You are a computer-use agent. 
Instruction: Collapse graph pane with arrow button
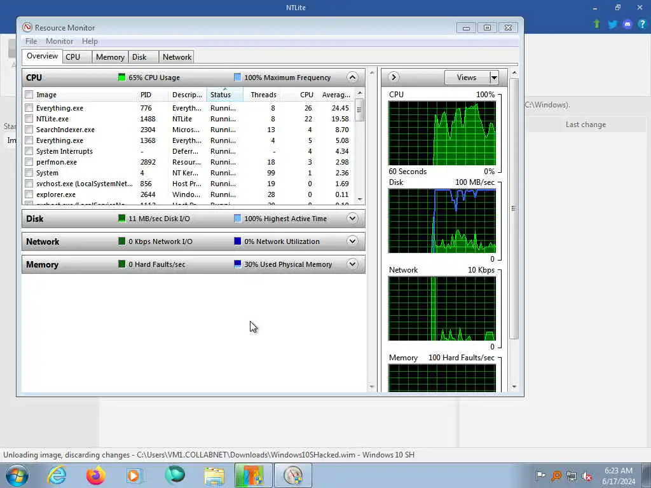click(x=394, y=77)
